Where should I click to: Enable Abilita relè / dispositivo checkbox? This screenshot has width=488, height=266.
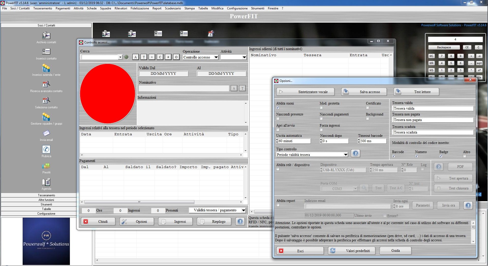278,169
